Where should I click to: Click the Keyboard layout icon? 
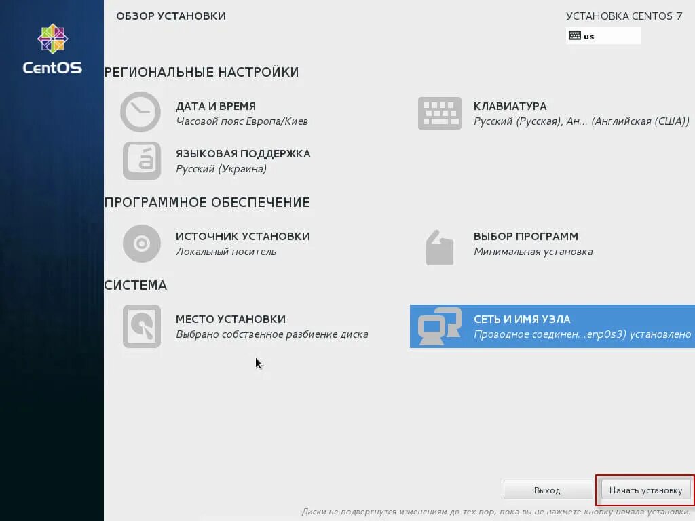click(440, 113)
